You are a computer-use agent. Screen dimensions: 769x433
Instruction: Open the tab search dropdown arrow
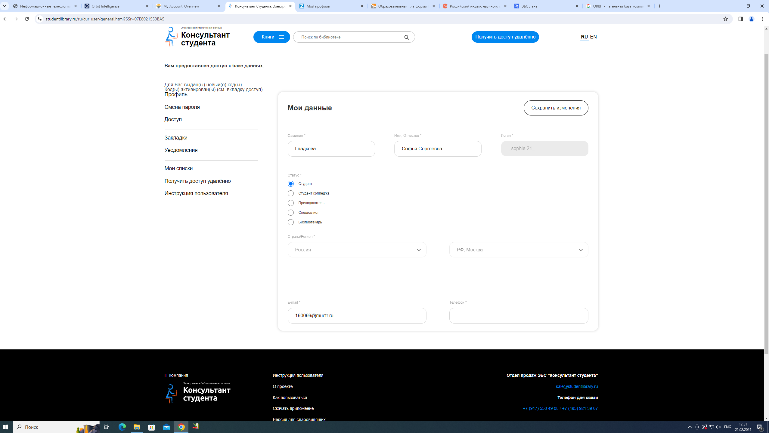(5, 6)
